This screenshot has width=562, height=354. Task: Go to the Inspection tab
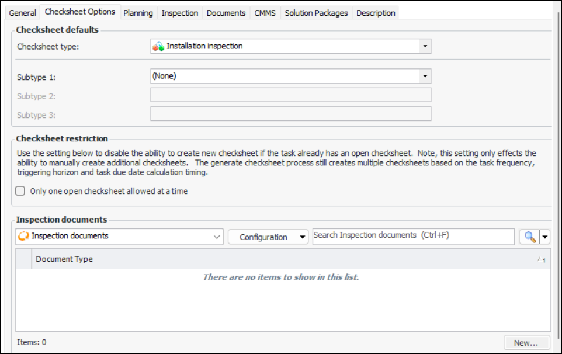click(179, 13)
